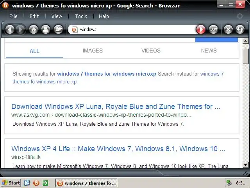Open the Edit menu
Image resolution: width=250 pixels, height=188 pixels.
(x=34, y=16)
